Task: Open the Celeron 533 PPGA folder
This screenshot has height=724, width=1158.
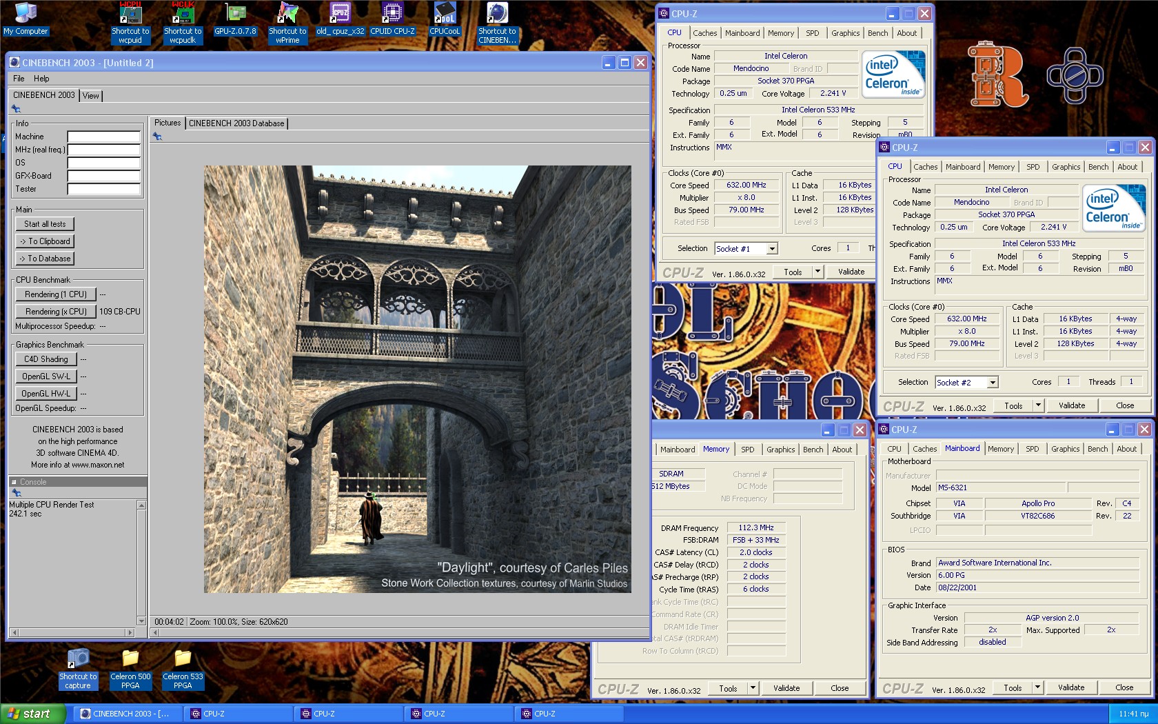Action: 183,669
